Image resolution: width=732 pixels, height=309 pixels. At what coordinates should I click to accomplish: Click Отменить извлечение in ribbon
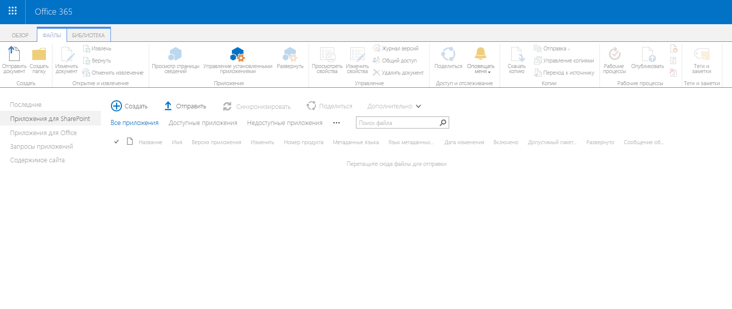click(x=113, y=73)
